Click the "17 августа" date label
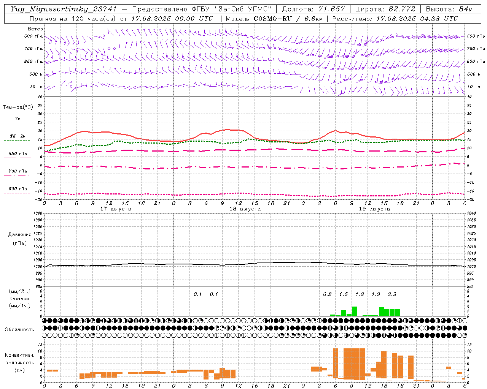The width and height of the screenshot is (487, 389). 116,209
